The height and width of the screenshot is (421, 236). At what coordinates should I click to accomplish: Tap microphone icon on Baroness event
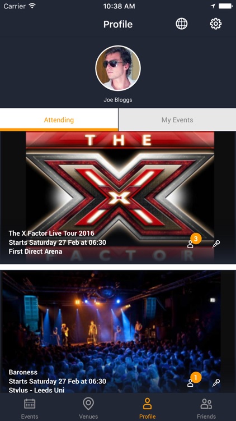click(x=216, y=383)
